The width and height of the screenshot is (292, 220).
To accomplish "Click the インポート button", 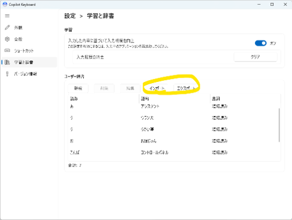I will (x=157, y=88).
